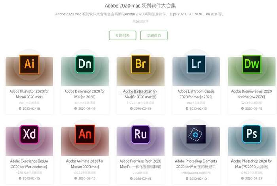The height and width of the screenshot is (186, 277).
Task: Click date 2020-01-27 on Photoshop card
Action: coord(254,178)
